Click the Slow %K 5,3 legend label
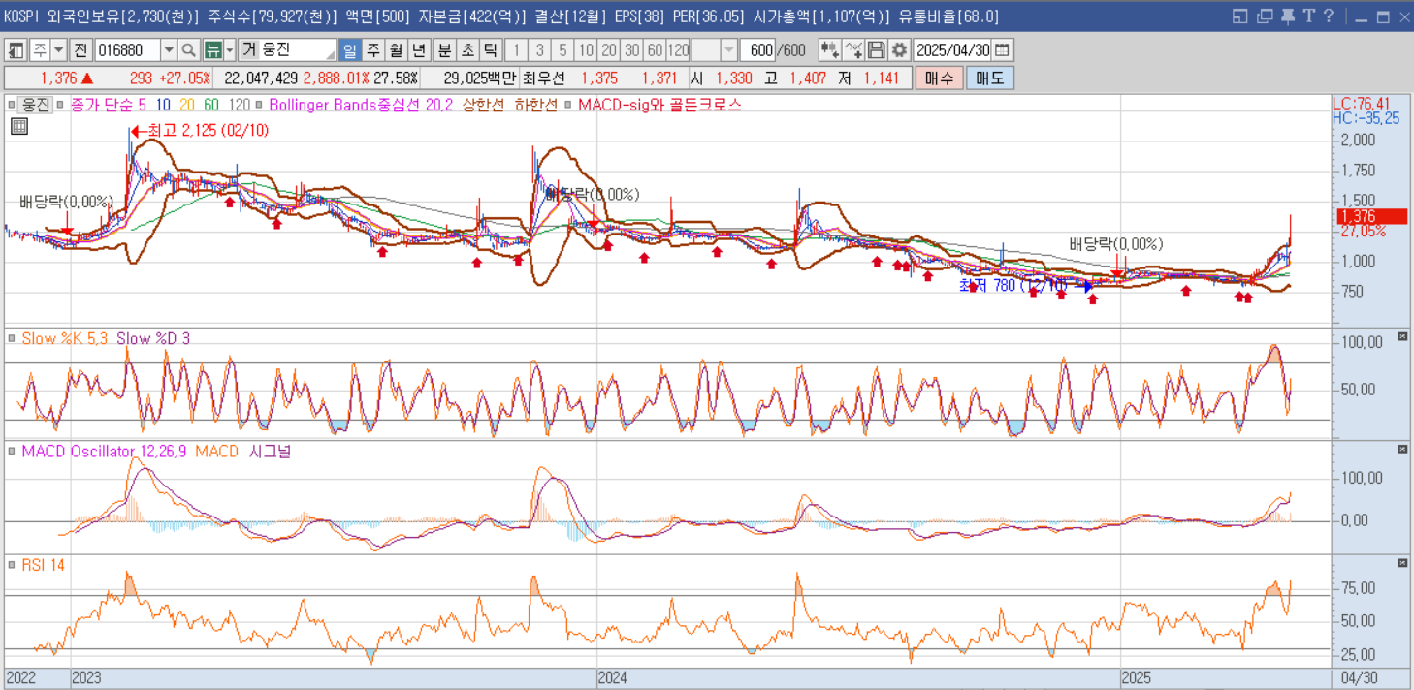Image resolution: width=1414 pixels, height=690 pixels. tap(64, 339)
